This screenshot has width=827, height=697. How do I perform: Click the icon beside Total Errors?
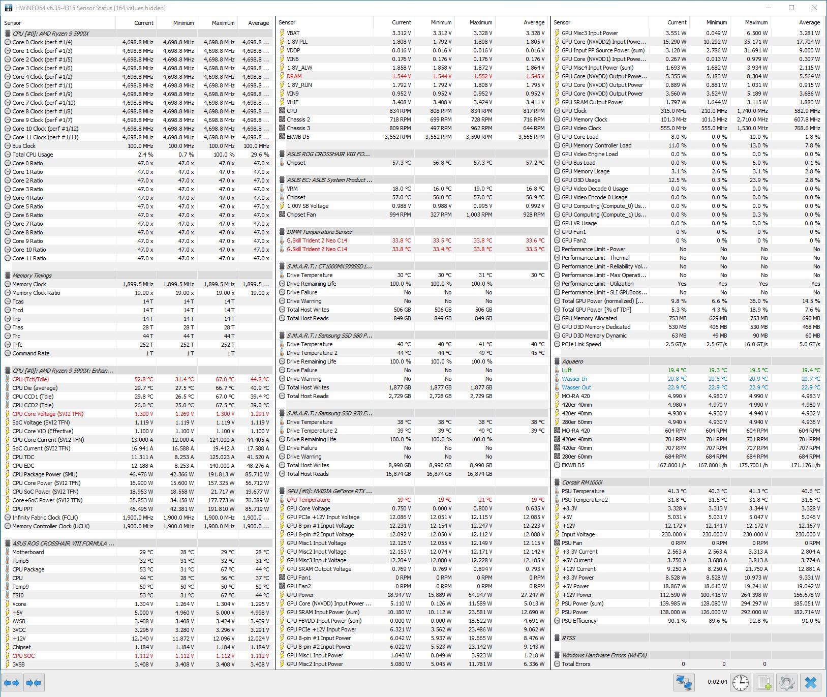click(x=557, y=664)
